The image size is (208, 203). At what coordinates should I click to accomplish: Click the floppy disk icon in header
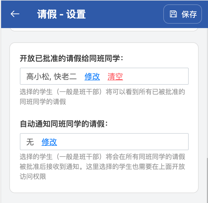tap(173, 14)
